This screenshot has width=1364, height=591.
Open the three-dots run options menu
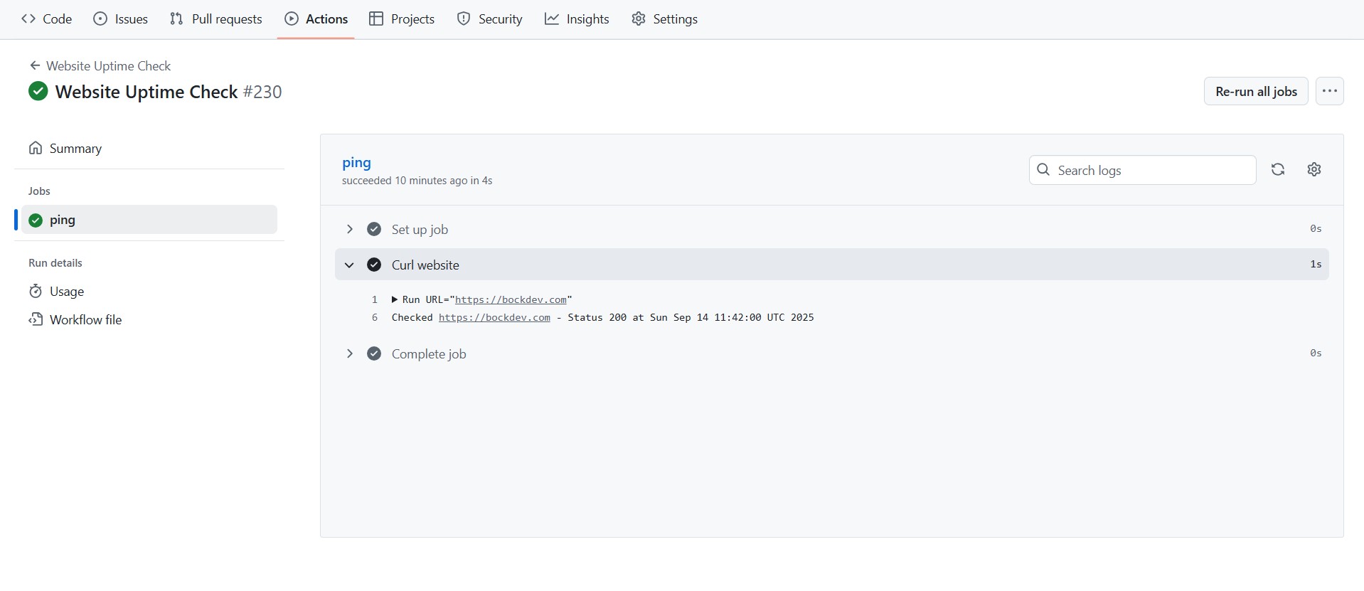1329,91
